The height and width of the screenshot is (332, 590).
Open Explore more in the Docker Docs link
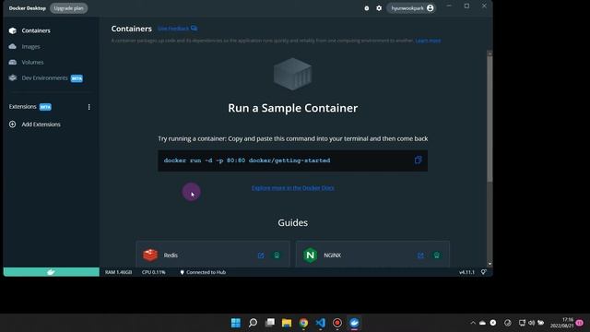click(x=293, y=188)
